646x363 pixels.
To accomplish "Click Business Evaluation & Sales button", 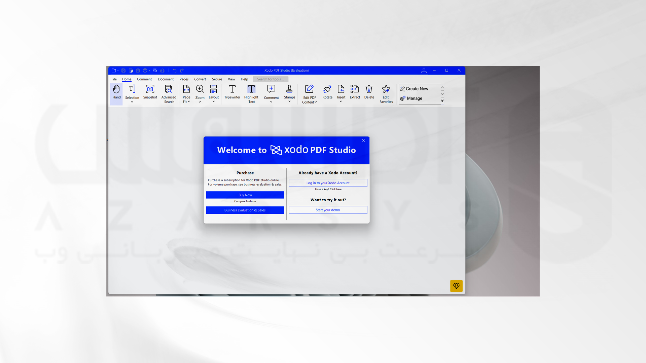I will point(245,210).
